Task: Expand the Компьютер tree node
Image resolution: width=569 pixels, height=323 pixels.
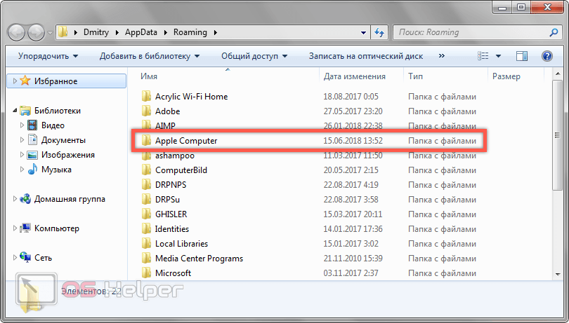Action: point(15,228)
